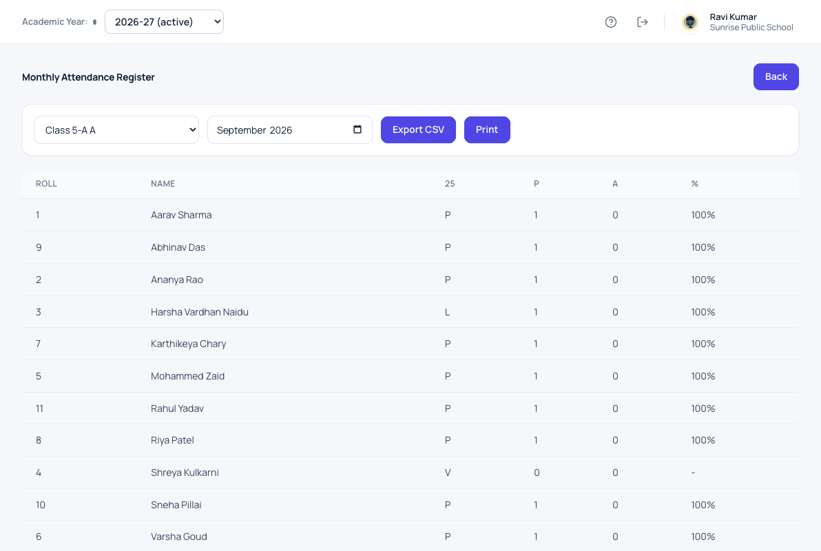Go Back from the attendance register
Viewport: 821px width, 551px height.
point(776,77)
